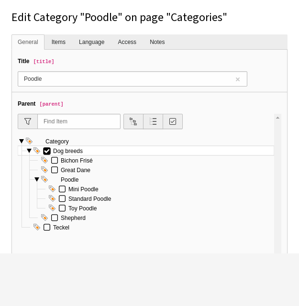
Task: Click the toggle selection checkmark icon
Action: [x=173, y=121]
